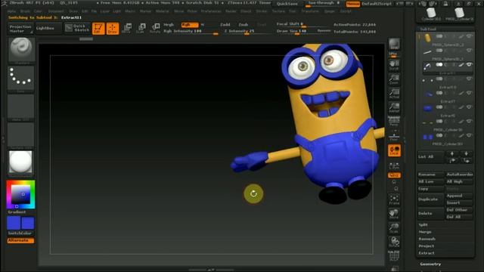Toggle the Floor grid

394,136
